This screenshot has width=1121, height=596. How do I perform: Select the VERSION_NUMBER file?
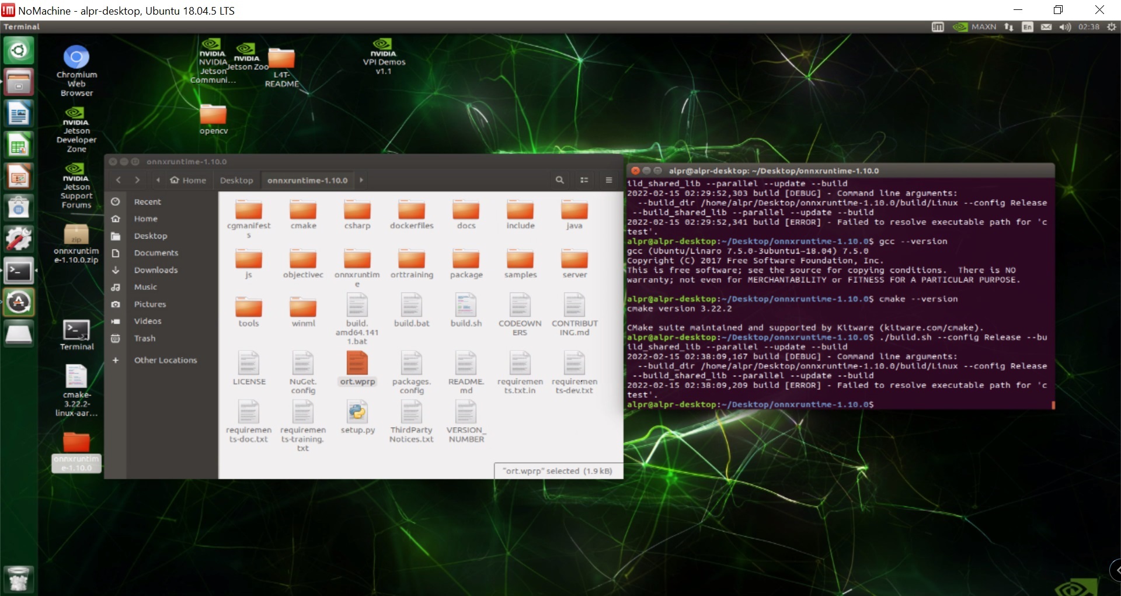coord(466,422)
